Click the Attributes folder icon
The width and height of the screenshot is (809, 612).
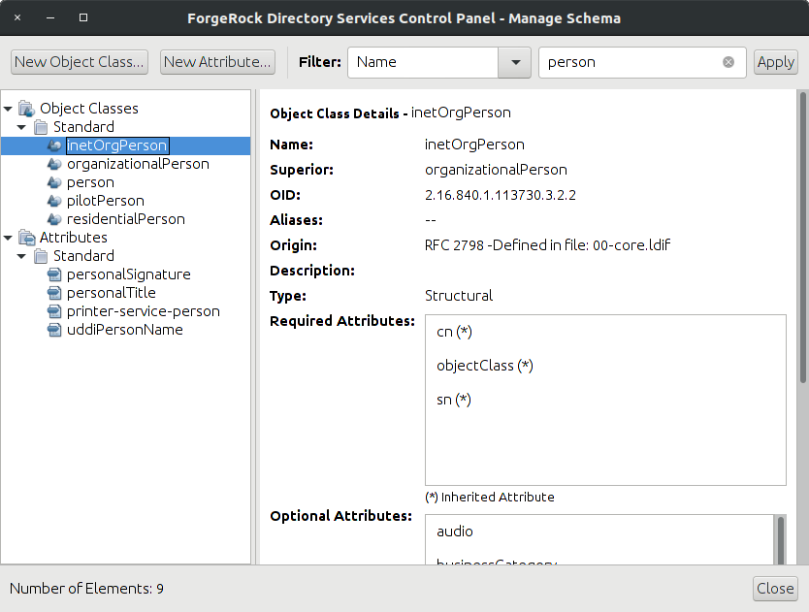click(27, 238)
